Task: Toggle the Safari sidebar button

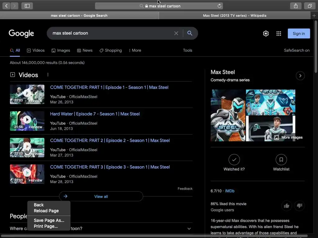Action: point(27,6)
